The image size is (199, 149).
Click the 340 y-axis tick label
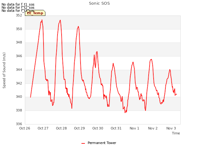pyautogui.click(x=19, y=97)
